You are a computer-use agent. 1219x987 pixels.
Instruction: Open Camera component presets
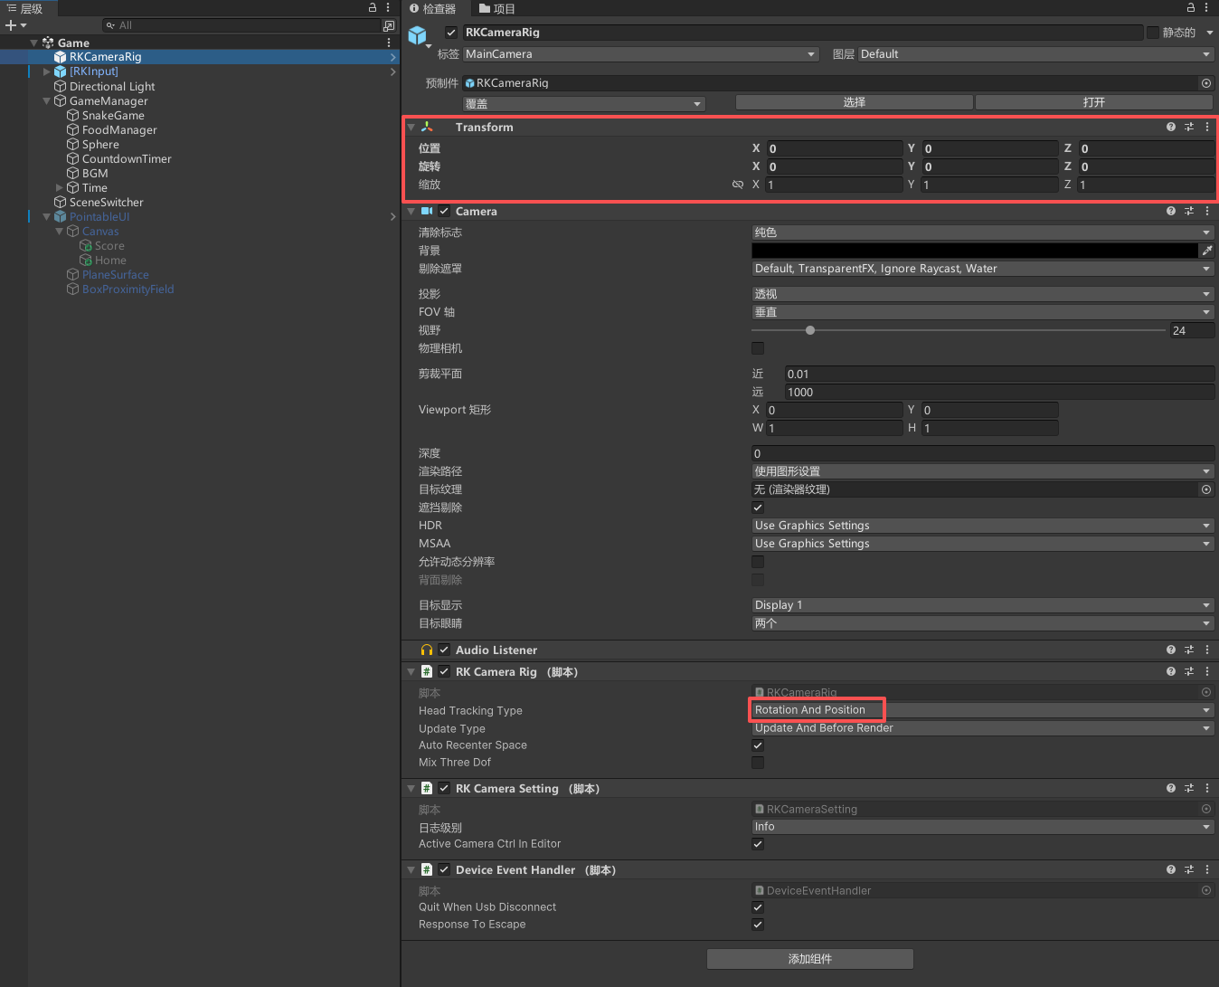tap(1189, 211)
